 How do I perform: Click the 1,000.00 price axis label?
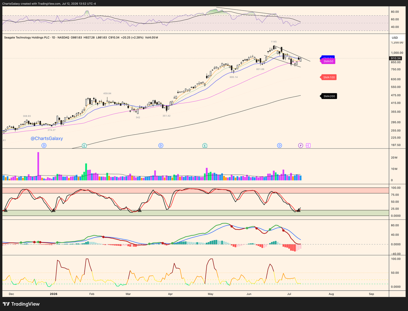coord(397,53)
